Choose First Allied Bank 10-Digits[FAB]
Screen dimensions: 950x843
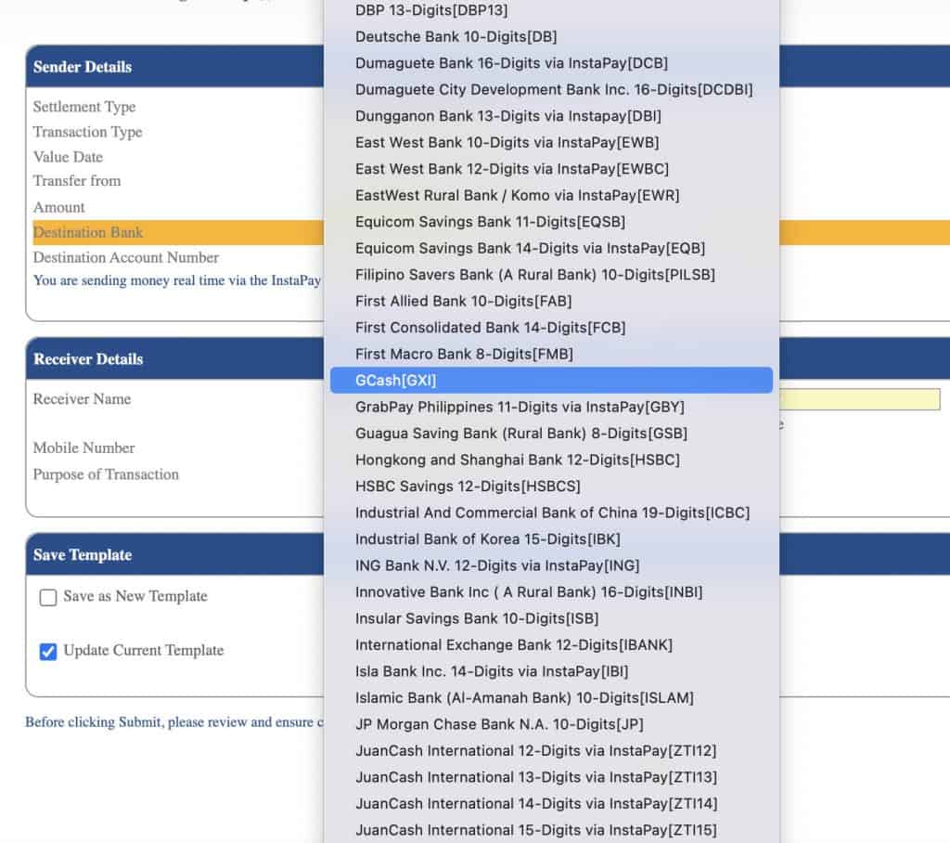click(463, 301)
